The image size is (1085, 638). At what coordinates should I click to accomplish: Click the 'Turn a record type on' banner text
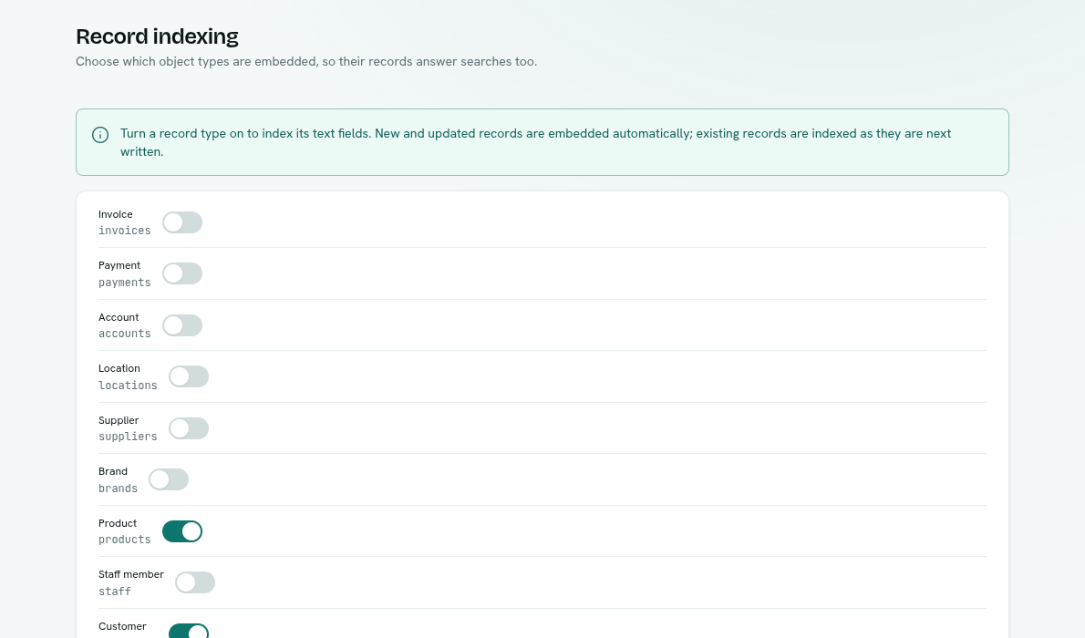tap(535, 142)
